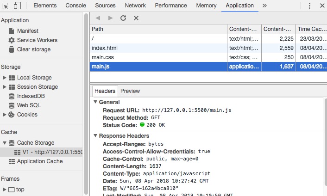Switch to the Sources tab
This screenshot has height=196, width=327.
coord(105,6)
